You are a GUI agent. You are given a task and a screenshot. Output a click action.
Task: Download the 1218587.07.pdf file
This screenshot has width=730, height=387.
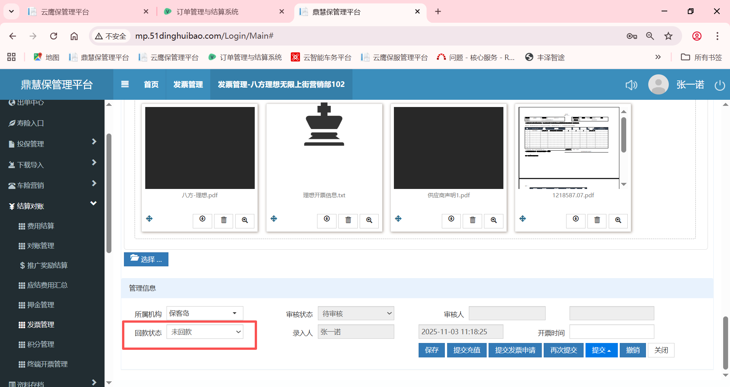(x=576, y=220)
